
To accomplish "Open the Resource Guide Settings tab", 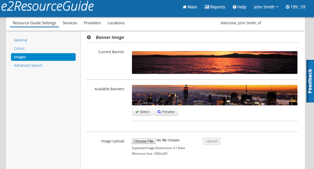I will pos(34,23).
